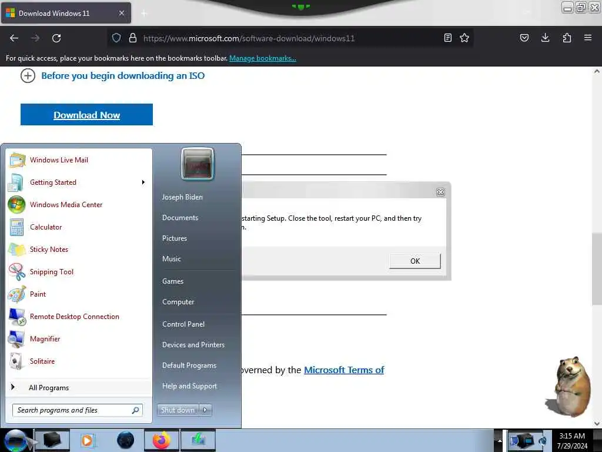Click the globe icon on the taskbar
Image resolution: width=602 pixels, height=452 pixels.
tap(126, 440)
